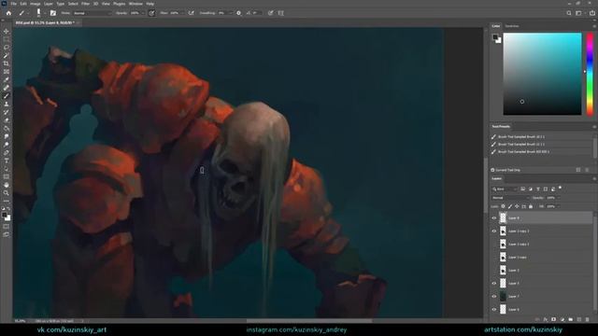Select the Clone Stamp tool

point(7,104)
